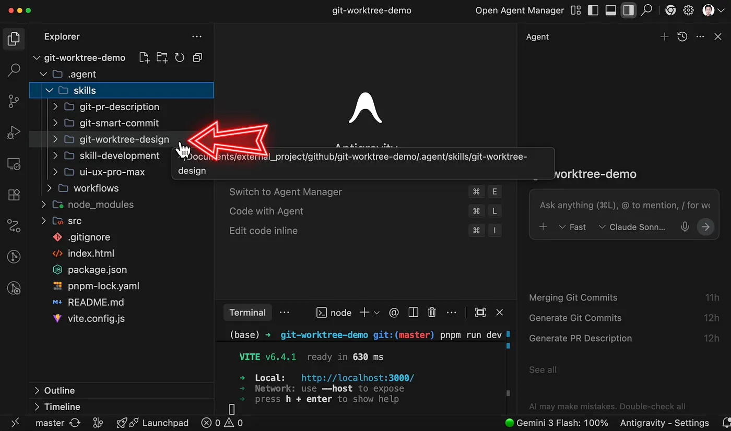Open new terminal profile dropdown arrow
The image size is (731, 431).
point(376,313)
